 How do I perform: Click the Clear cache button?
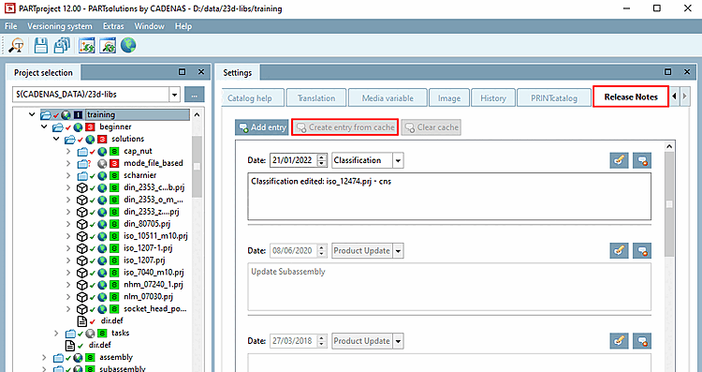click(431, 127)
